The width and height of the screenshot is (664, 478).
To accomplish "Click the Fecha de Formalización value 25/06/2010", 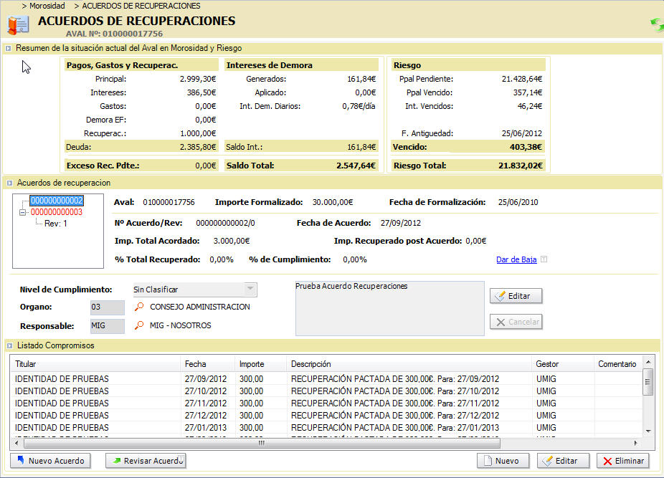I will click(x=518, y=202).
